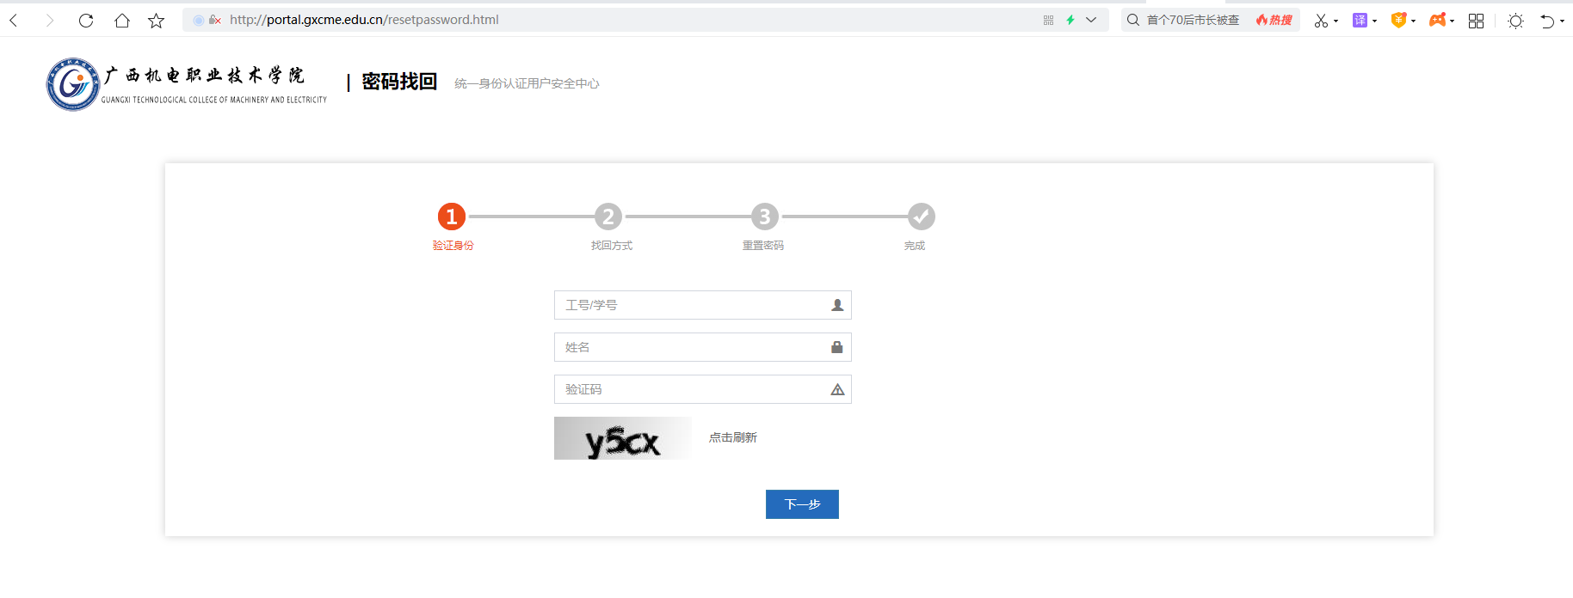Toggle the sun brightness mode icon
The image size is (1573, 598).
(1515, 21)
